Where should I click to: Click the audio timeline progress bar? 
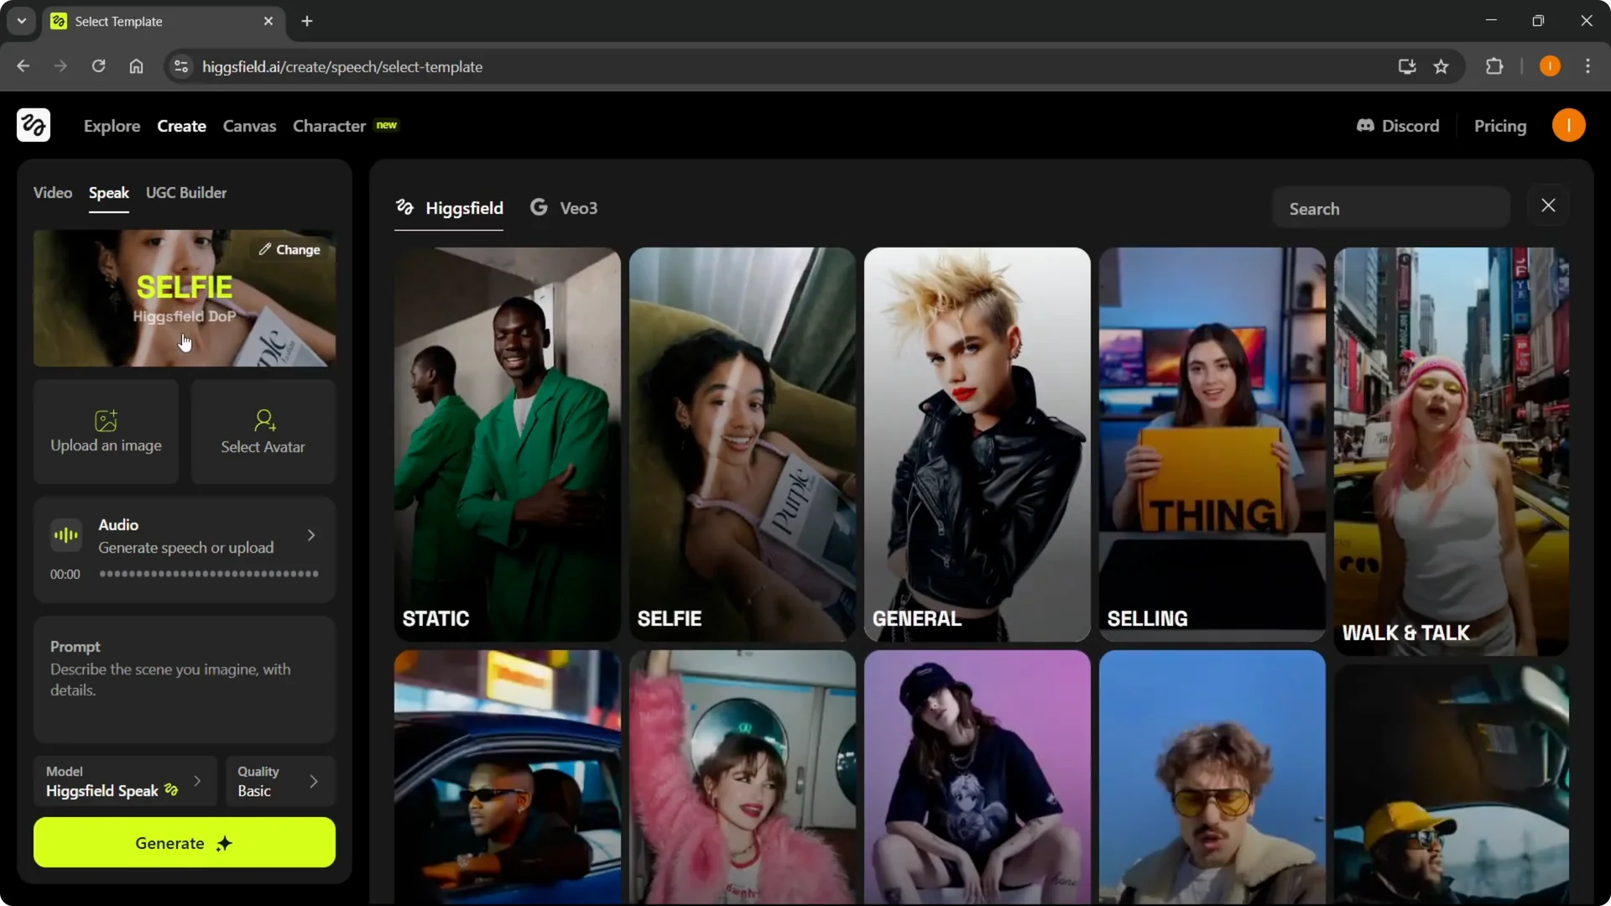tap(209, 575)
